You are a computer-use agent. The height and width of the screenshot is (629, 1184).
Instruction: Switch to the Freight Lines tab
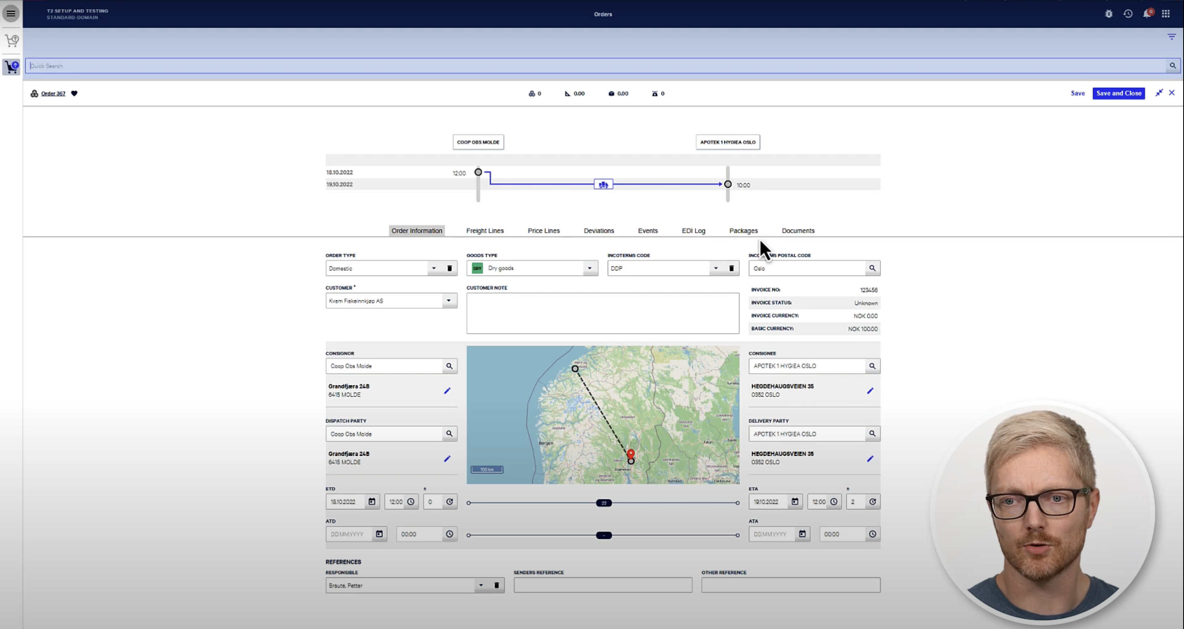(484, 230)
